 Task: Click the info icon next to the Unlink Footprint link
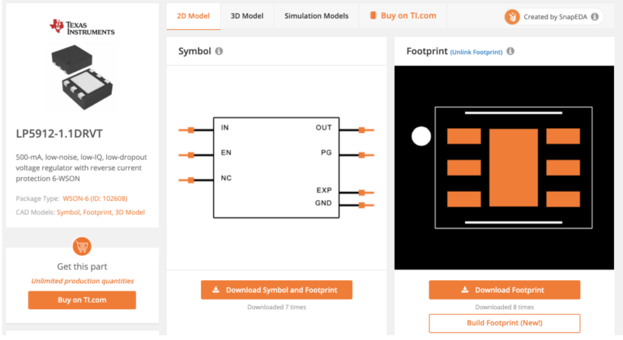(x=510, y=51)
